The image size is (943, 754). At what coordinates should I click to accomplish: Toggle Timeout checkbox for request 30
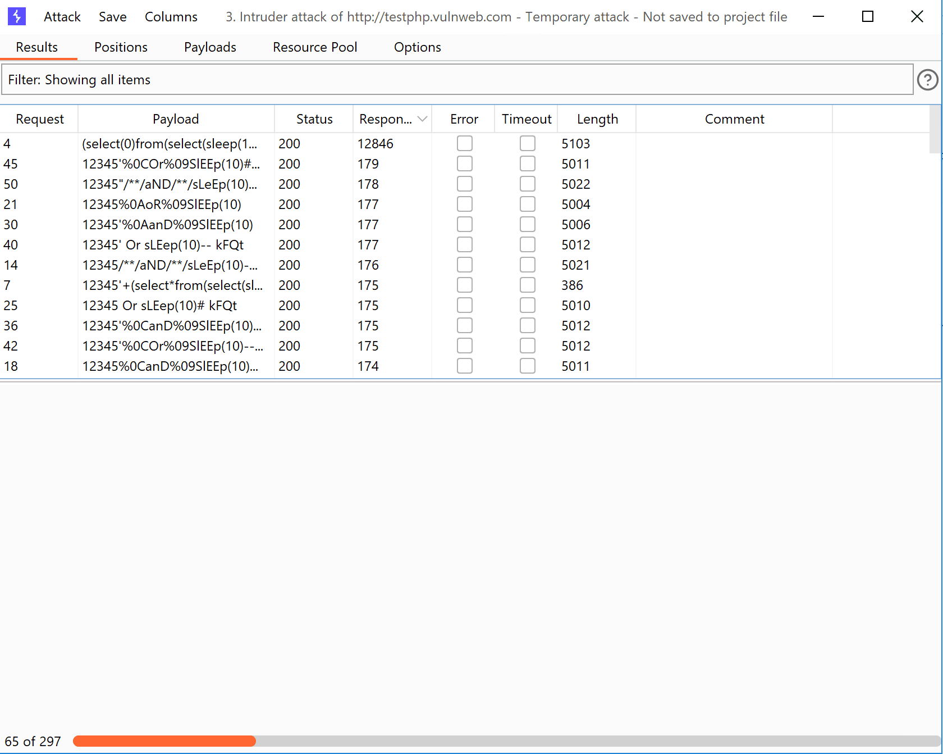528,225
